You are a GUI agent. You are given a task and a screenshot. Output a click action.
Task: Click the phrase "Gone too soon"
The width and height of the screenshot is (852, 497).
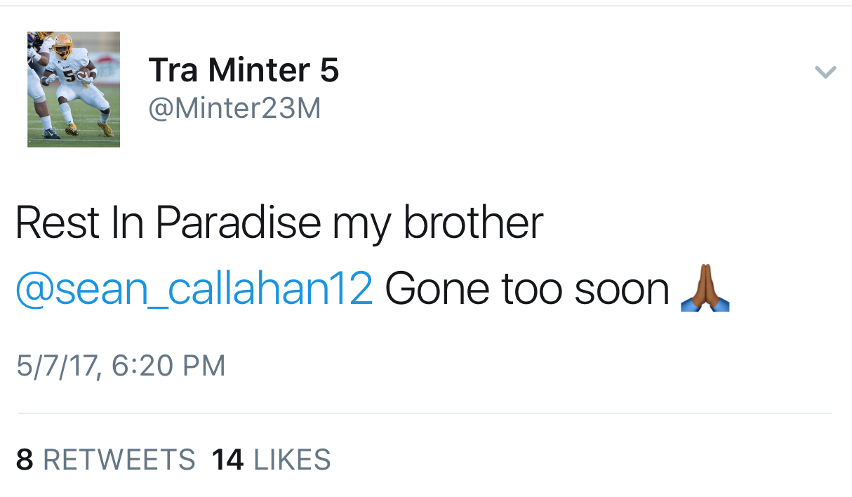tap(527, 290)
